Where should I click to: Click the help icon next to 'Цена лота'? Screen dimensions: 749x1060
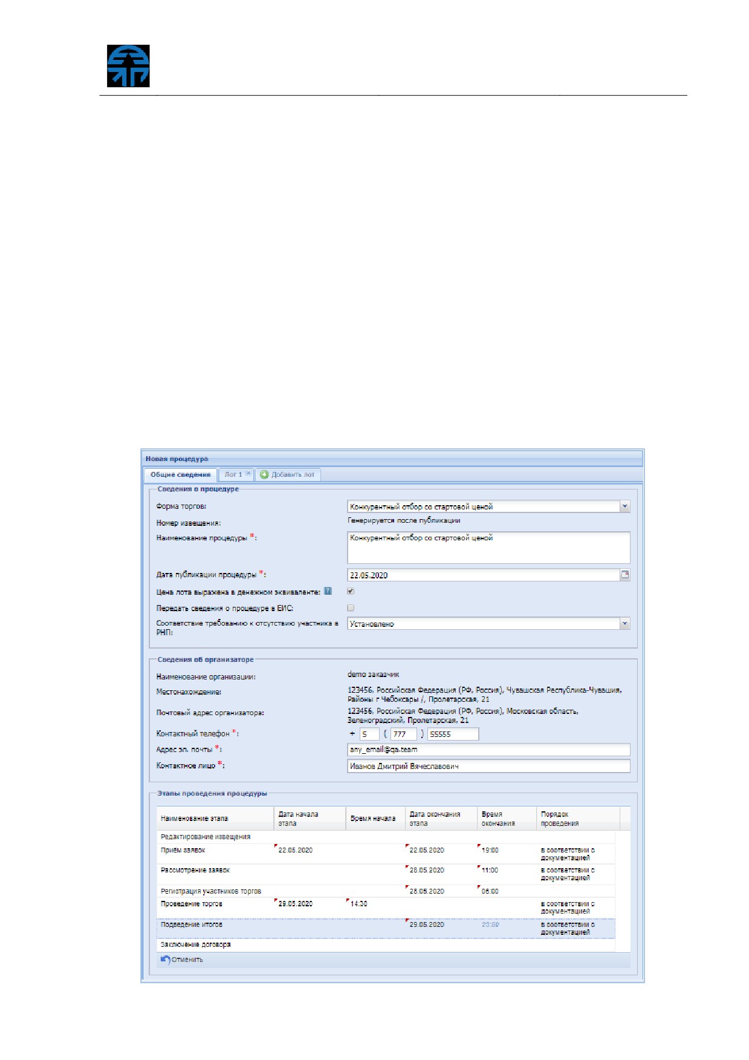[328, 591]
